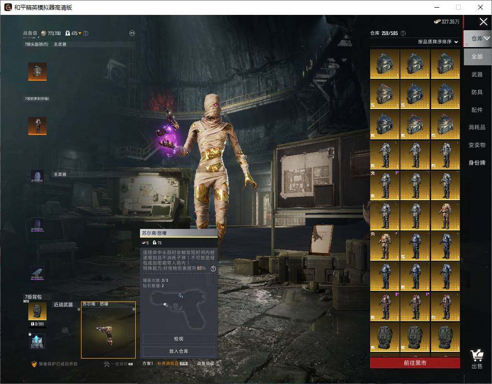
Task: Open 战备预设 settings
Action: point(206,363)
